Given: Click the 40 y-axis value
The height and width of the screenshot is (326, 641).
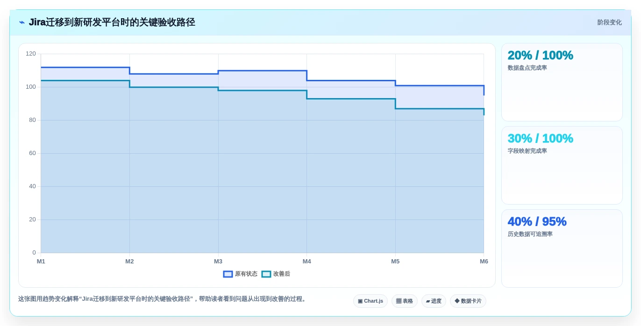Looking at the screenshot, I should [32, 186].
